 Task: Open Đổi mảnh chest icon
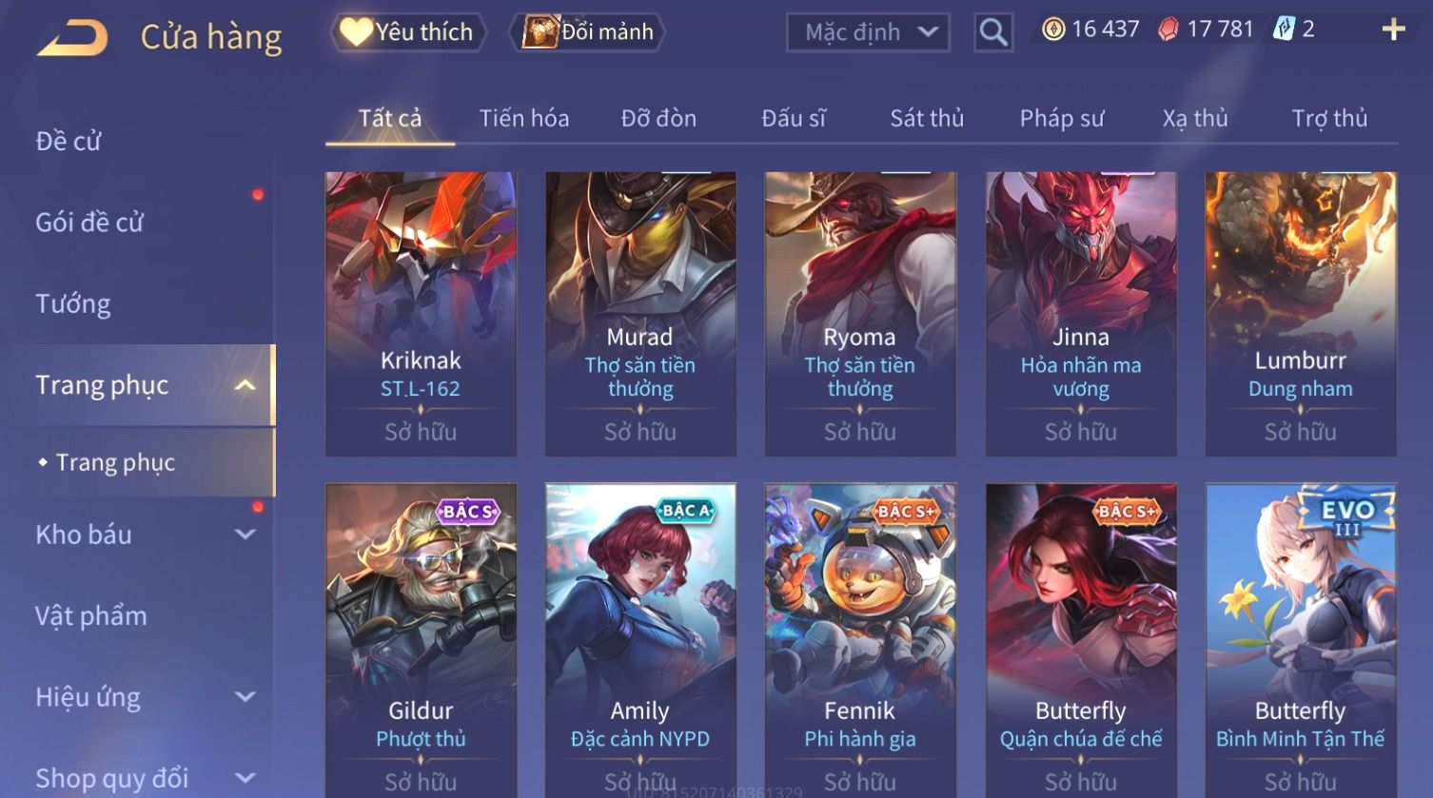[540, 32]
